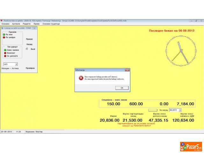
Task: Click the Приказ button
Action: pyautogui.click(x=29, y=39)
